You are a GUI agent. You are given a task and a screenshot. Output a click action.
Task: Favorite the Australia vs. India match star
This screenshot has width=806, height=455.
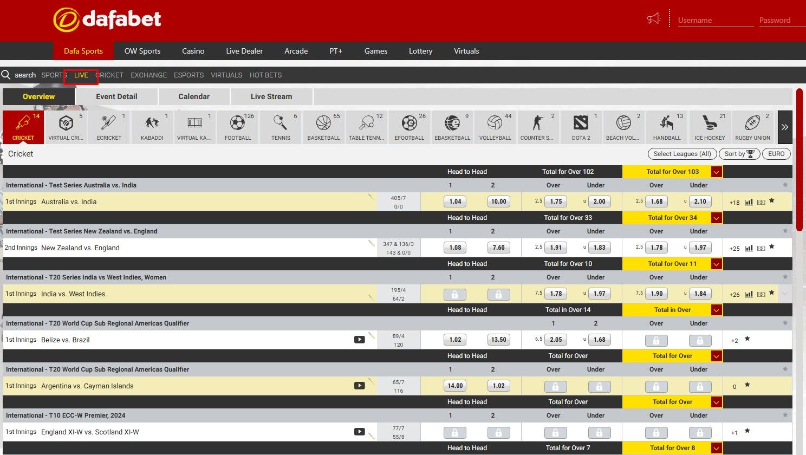pyautogui.click(x=772, y=201)
